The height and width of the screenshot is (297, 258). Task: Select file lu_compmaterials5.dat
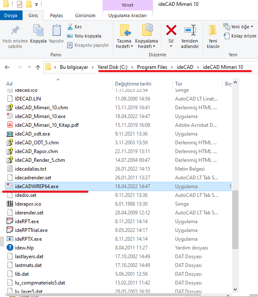40,283
